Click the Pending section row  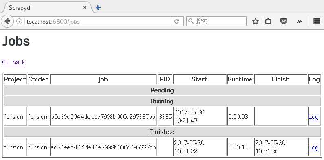coord(162,90)
